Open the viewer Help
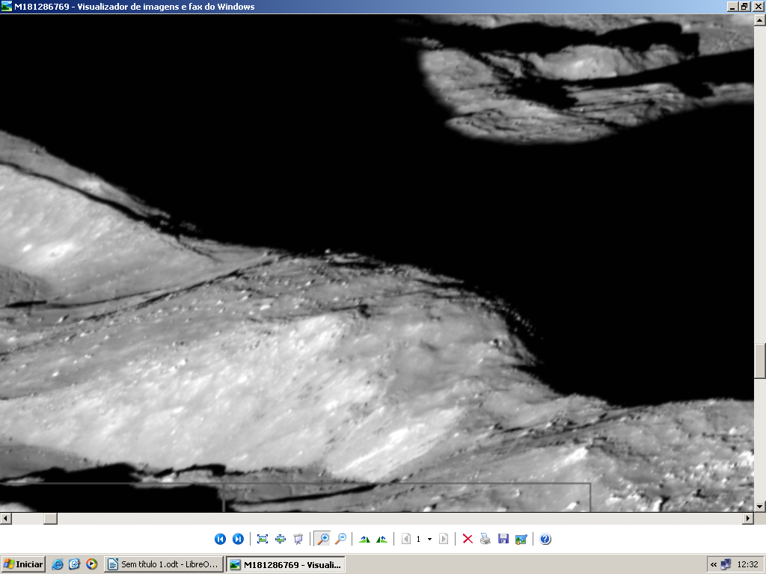 pos(545,539)
